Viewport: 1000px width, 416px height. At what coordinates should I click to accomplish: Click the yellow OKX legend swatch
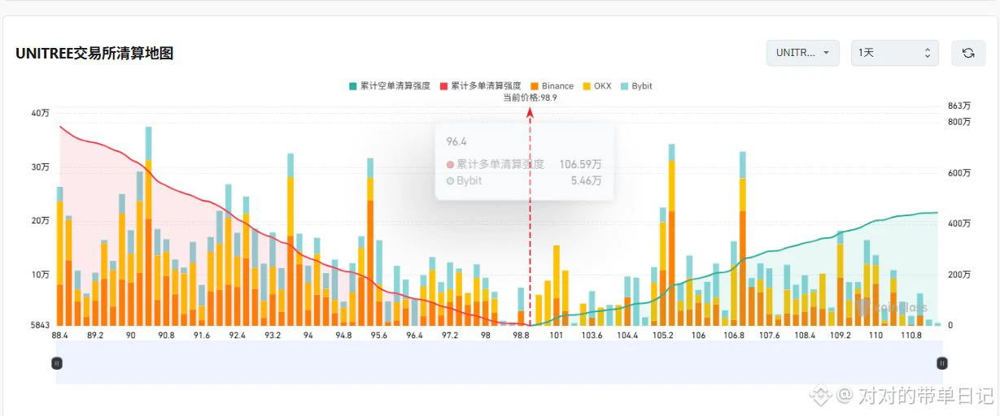pos(587,86)
